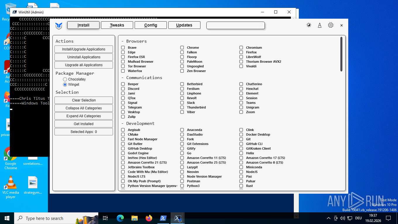Collapse the Communications category
Viewport: 398px width, 224px height.
pos(142,78)
